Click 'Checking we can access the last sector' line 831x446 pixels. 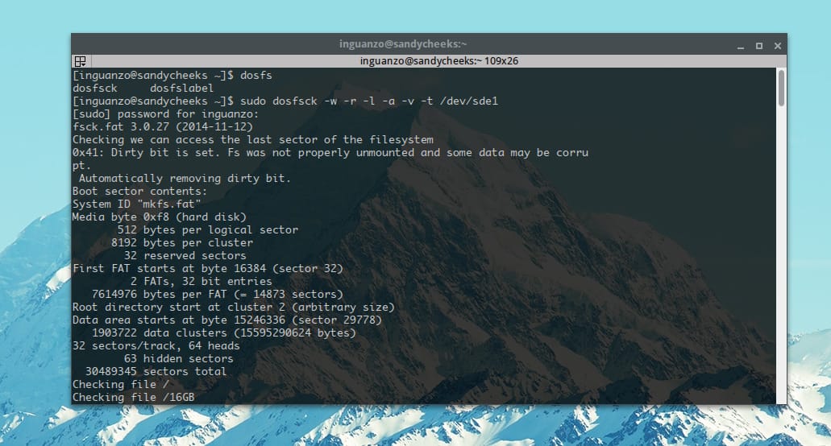tap(253, 139)
